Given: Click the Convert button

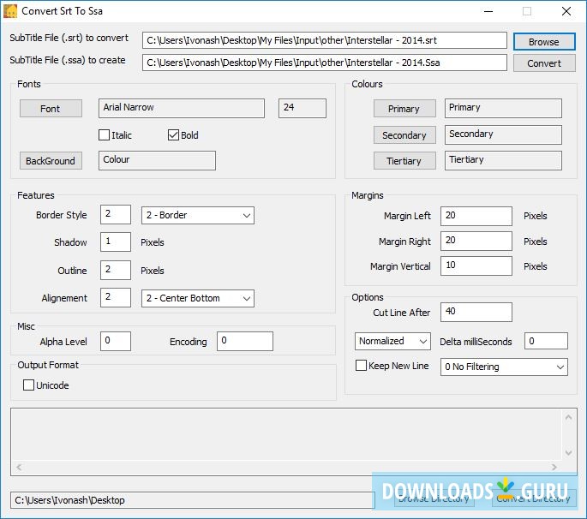Looking at the screenshot, I should point(544,63).
